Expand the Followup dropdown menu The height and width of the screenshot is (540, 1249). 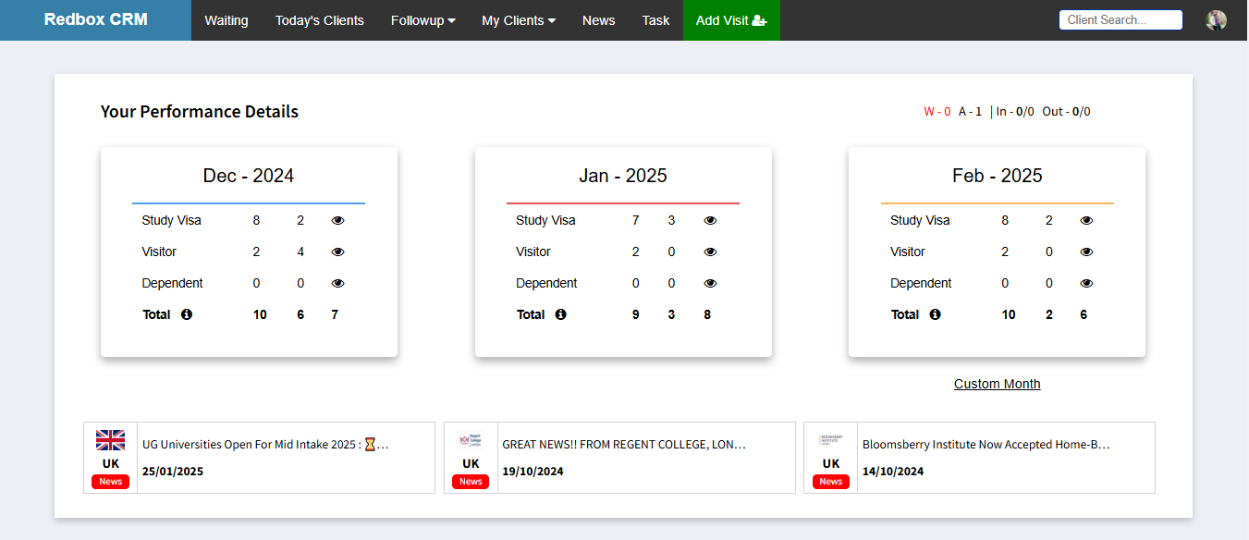coord(422,20)
